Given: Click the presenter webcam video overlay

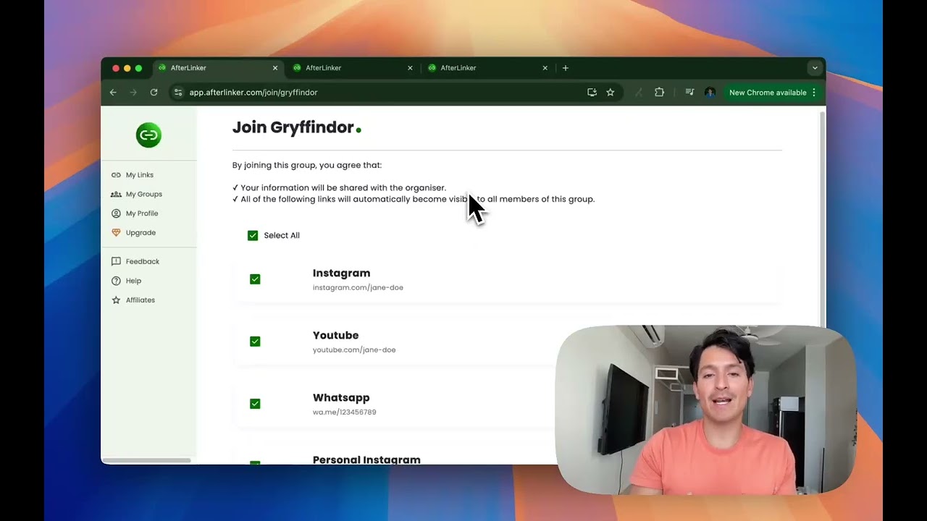Looking at the screenshot, I should (706, 410).
